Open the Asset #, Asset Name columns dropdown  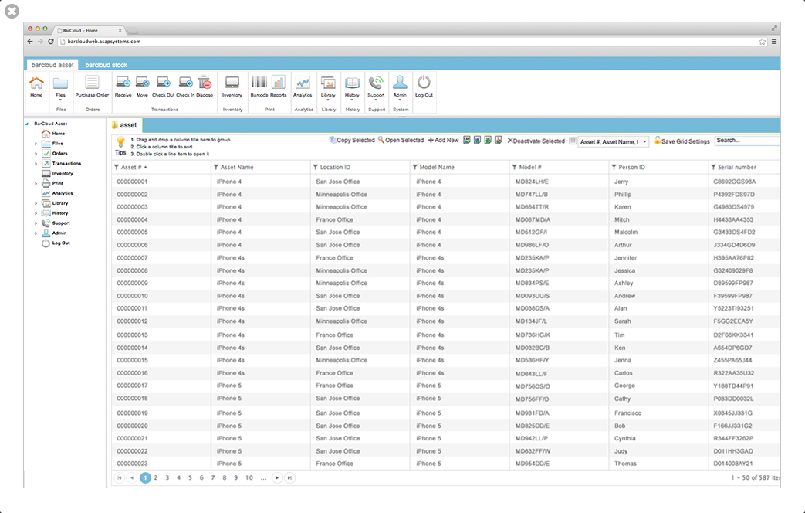(x=614, y=141)
